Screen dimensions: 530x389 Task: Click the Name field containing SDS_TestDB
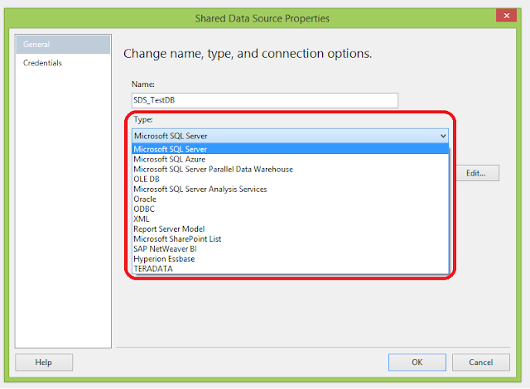click(x=265, y=101)
